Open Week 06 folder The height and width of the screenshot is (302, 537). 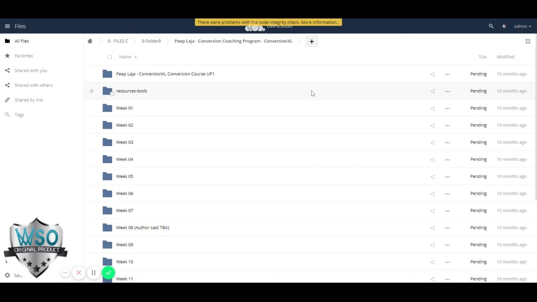pos(125,193)
